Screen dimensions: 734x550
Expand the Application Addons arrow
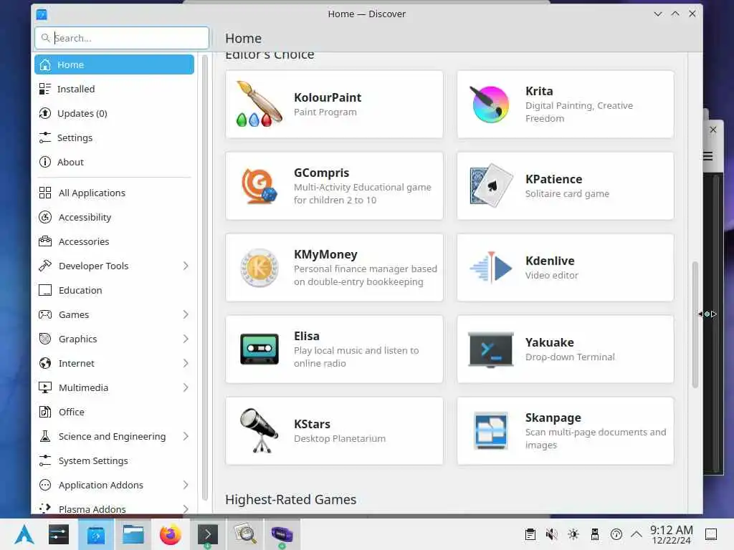tap(186, 485)
